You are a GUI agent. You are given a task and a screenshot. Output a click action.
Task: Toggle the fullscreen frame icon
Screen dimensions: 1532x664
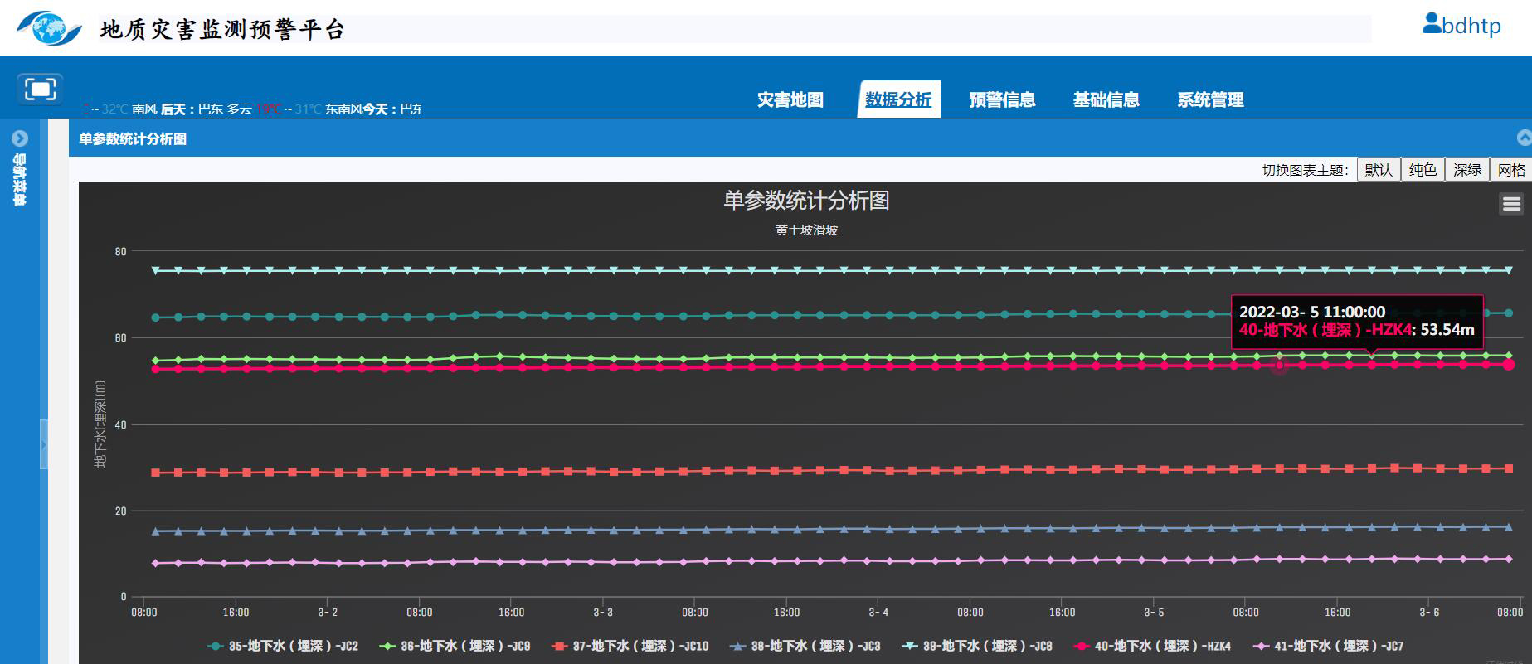[x=40, y=89]
